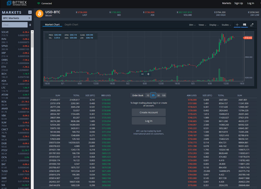Open the 30m interval dropdown

[x=192, y=25]
